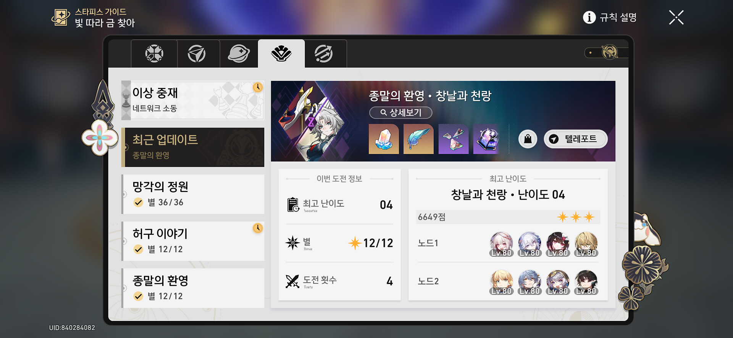Click the top-right badge toggle icon

[x=609, y=53]
